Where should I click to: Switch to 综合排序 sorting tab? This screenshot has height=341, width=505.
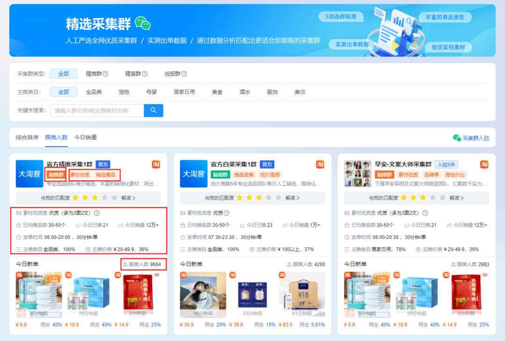(27, 137)
